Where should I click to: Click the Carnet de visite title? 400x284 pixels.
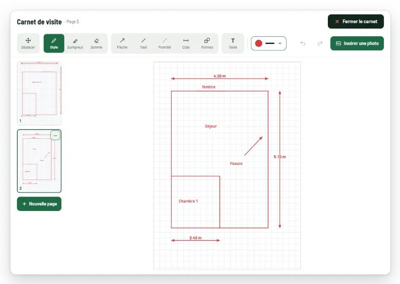pos(39,22)
